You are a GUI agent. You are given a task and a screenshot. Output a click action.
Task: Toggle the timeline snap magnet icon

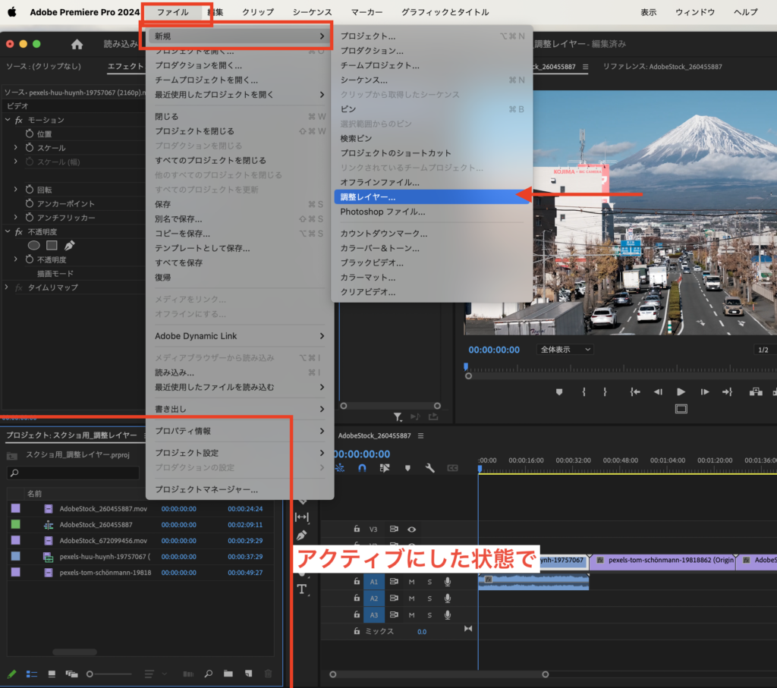(362, 468)
